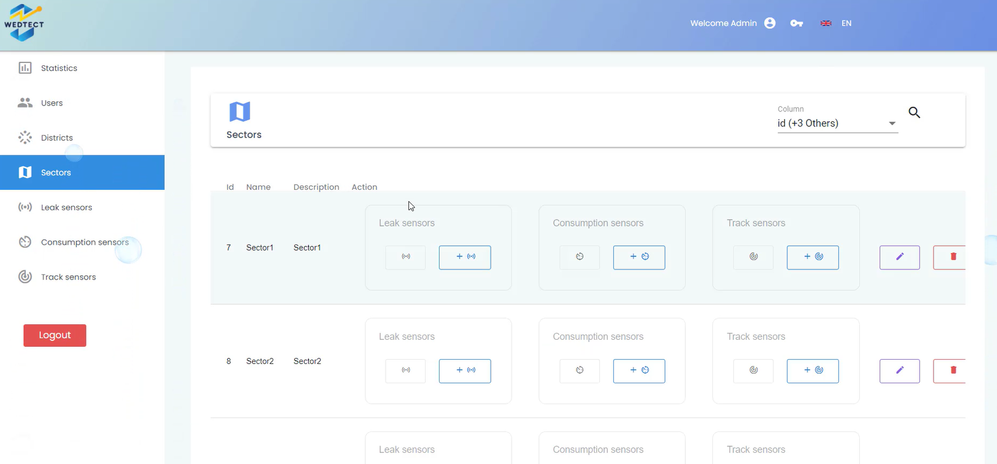Click the Wedtect logo
Screen dimensions: 997x464
coord(24,23)
